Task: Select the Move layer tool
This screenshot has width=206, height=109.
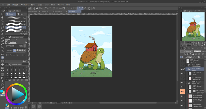Action: pyautogui.click(x=2, y=24)
